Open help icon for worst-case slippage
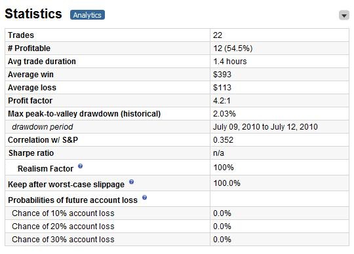 pos(131,182)
